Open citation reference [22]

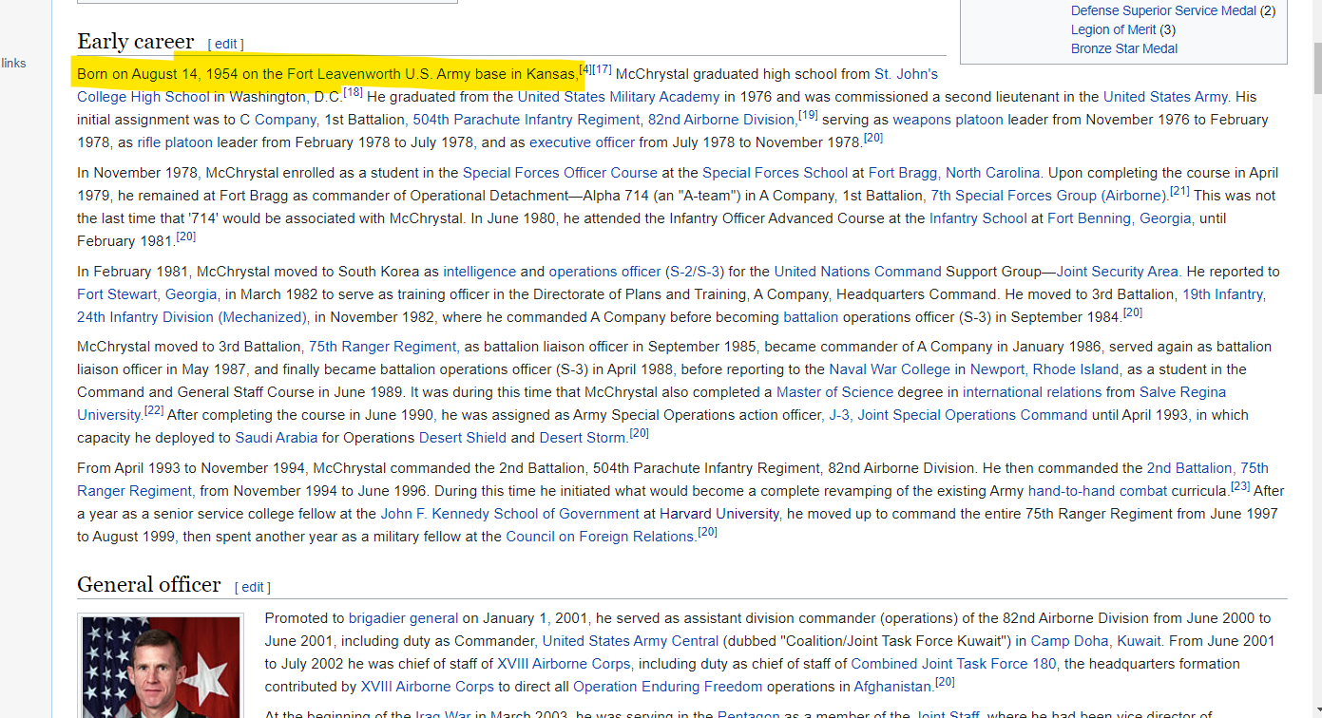click(x=154, y=410)
